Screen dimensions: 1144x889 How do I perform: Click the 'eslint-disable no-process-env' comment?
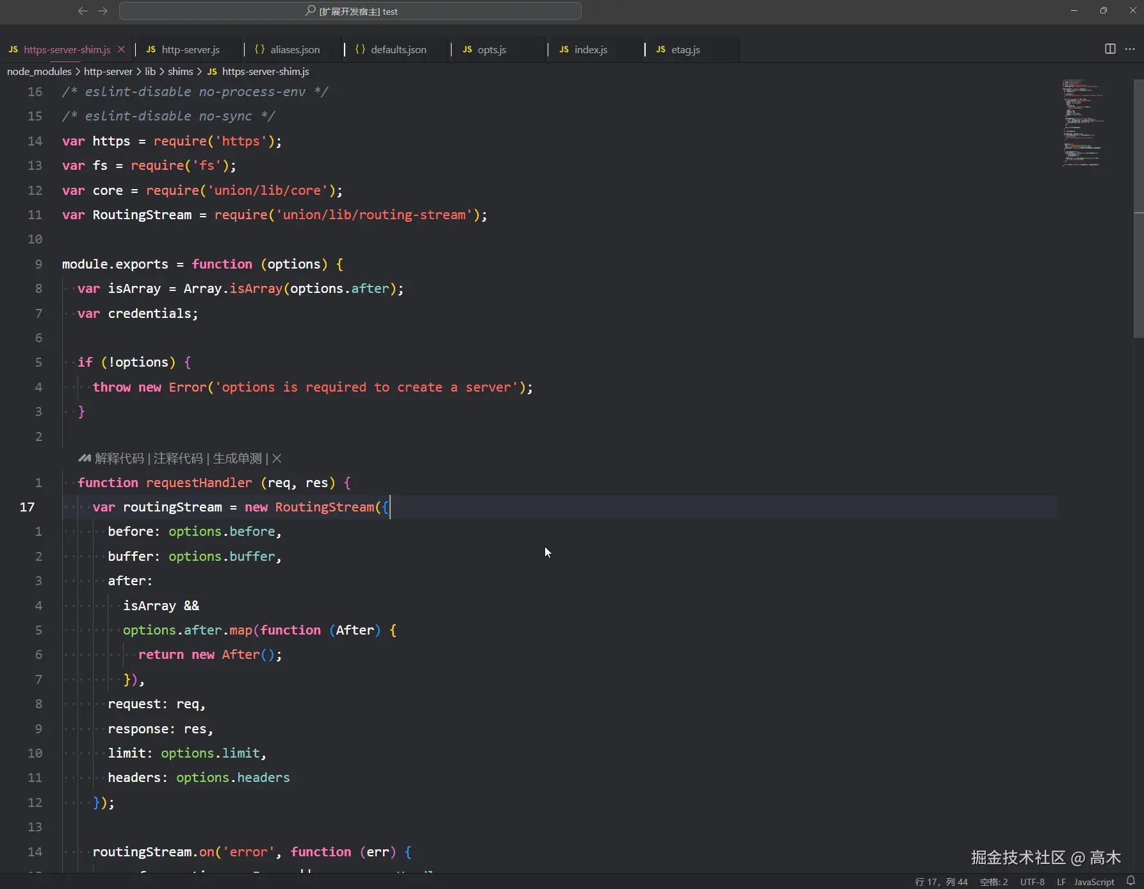tap(195, 92)
